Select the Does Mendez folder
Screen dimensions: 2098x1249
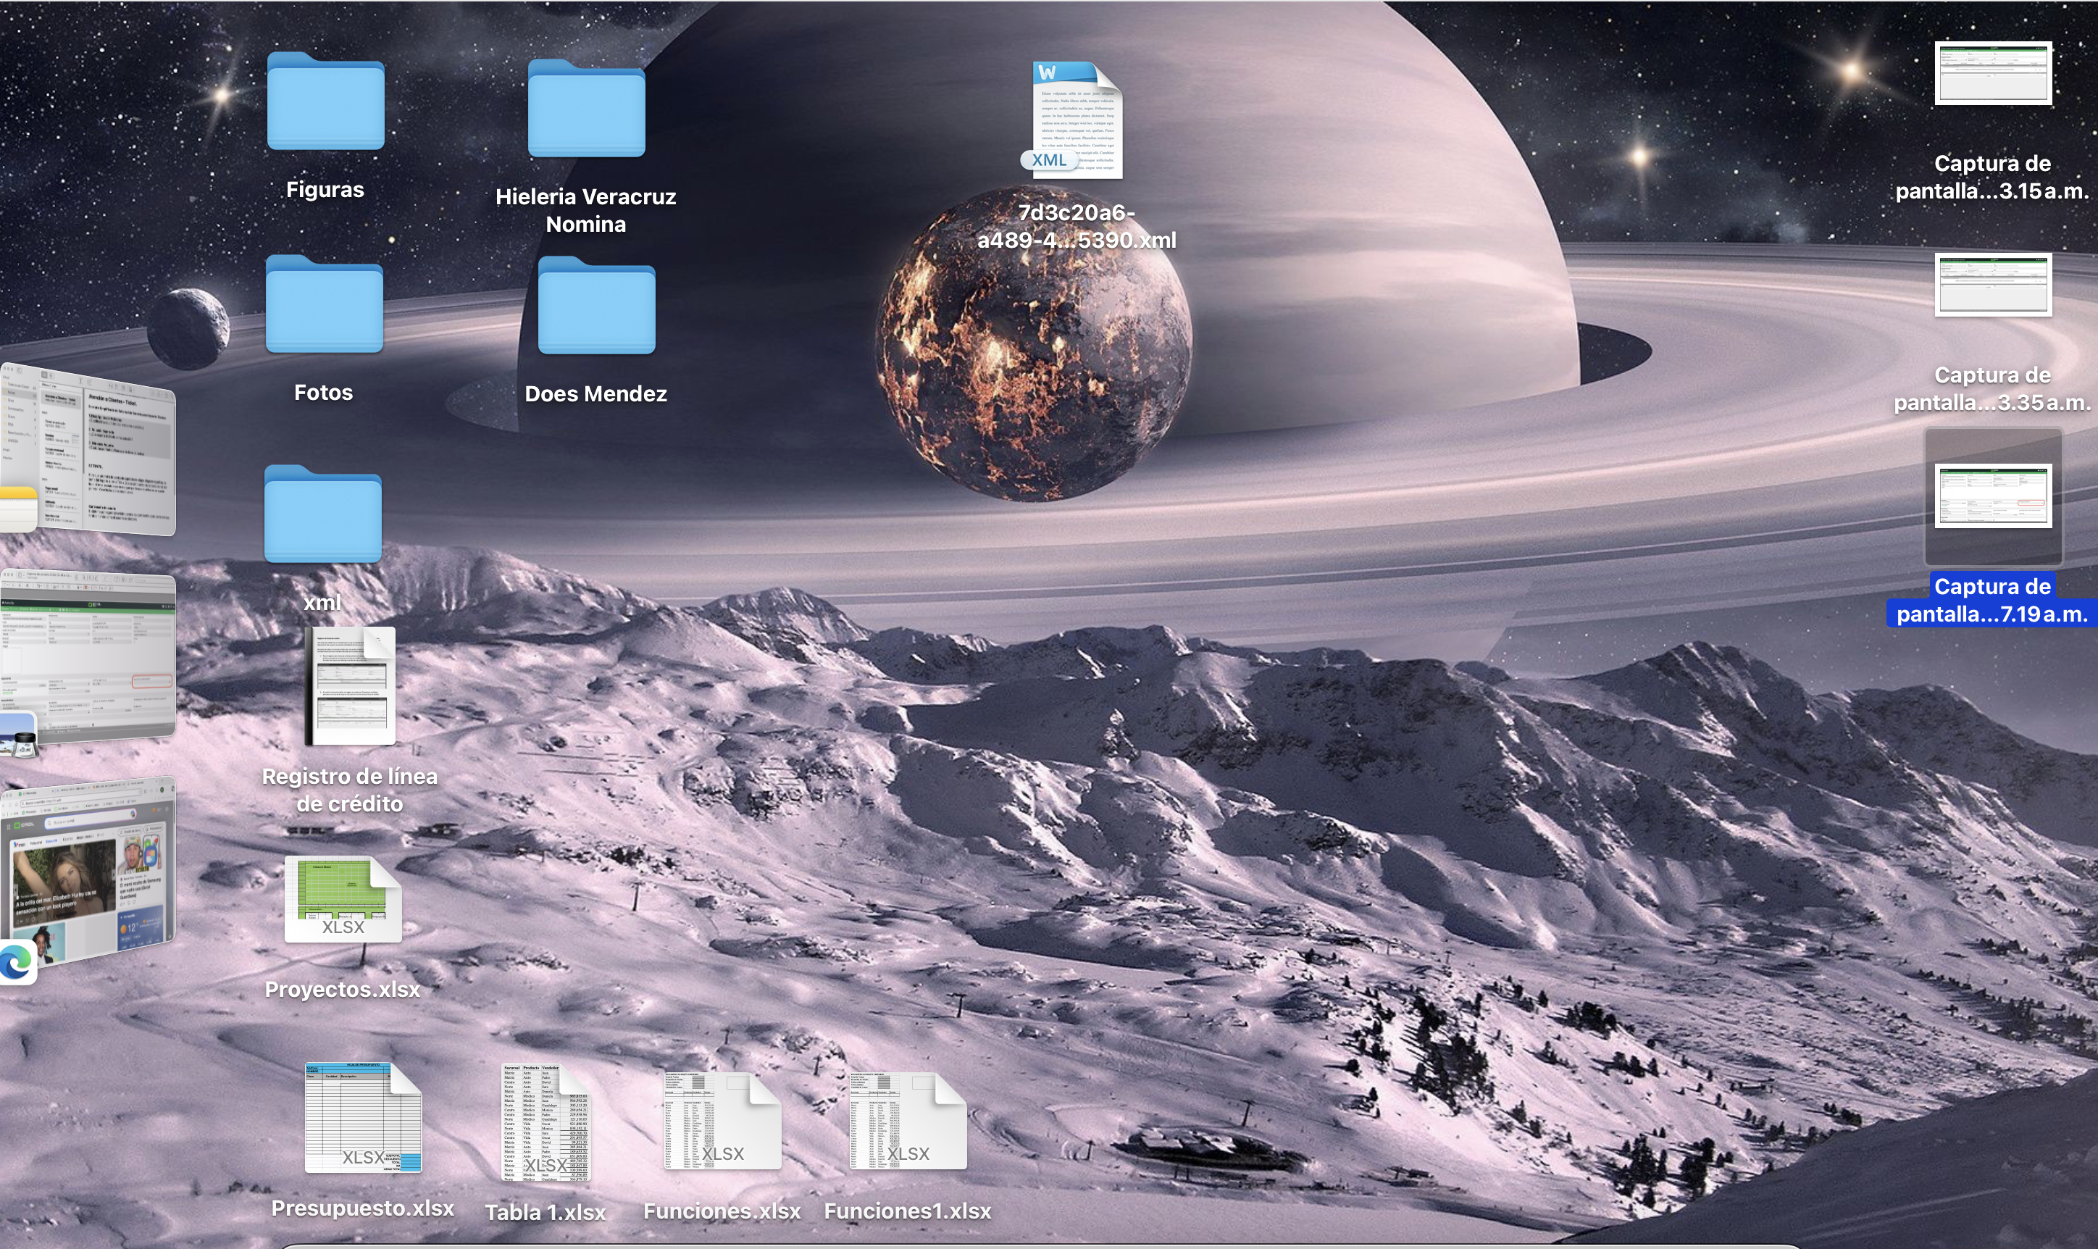tap(595, 306)
